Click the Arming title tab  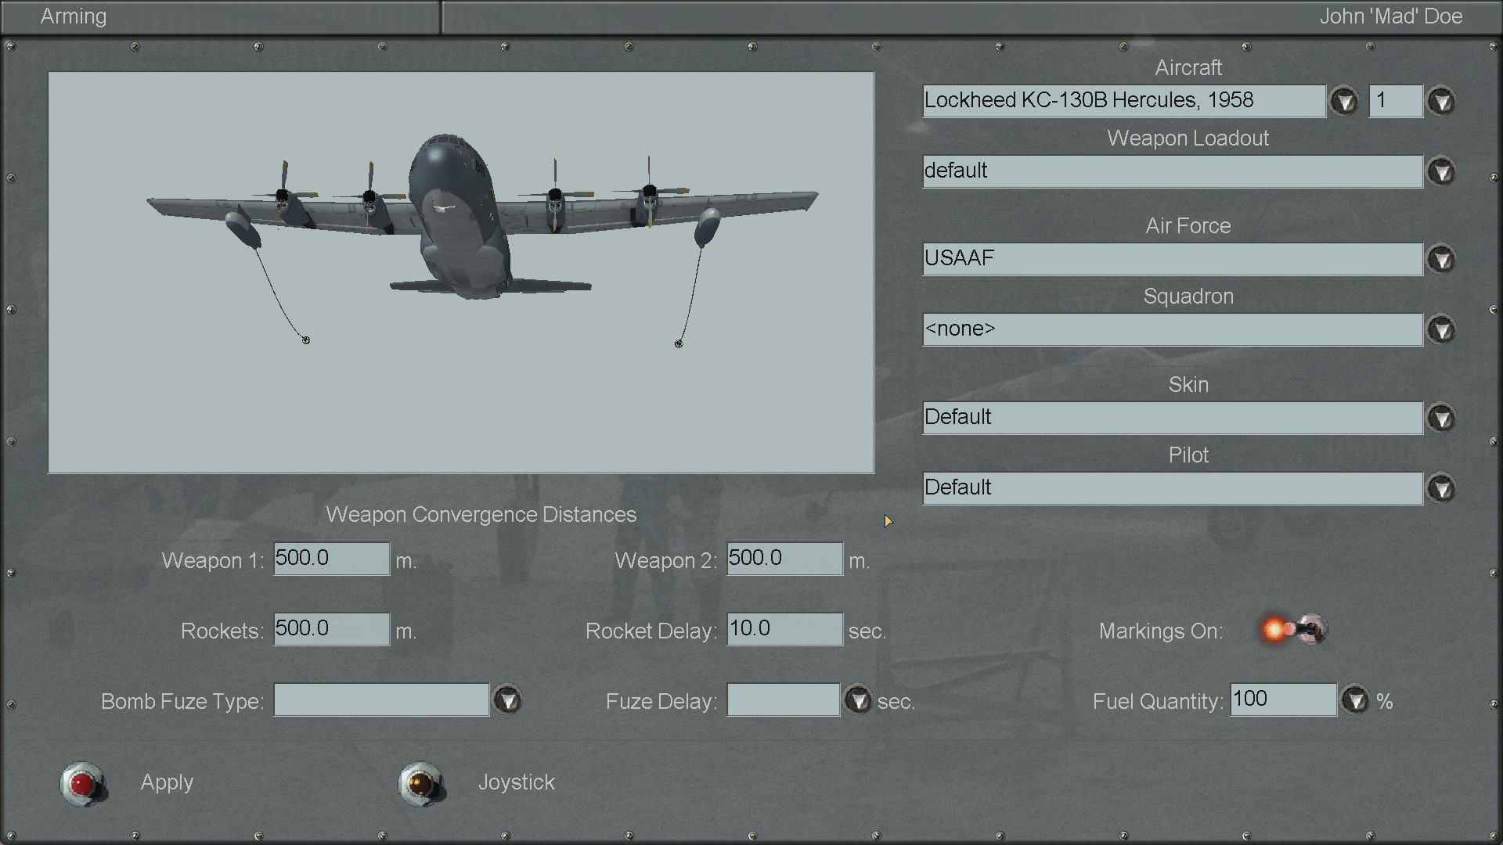(x=74, y=16)
